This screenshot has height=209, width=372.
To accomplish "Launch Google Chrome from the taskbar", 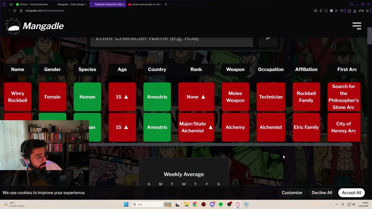I will coord(195,204).
